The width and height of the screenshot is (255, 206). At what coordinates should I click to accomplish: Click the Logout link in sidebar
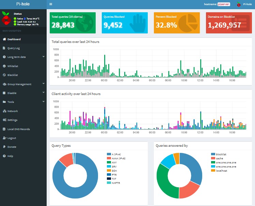click(x=12, y=138)
